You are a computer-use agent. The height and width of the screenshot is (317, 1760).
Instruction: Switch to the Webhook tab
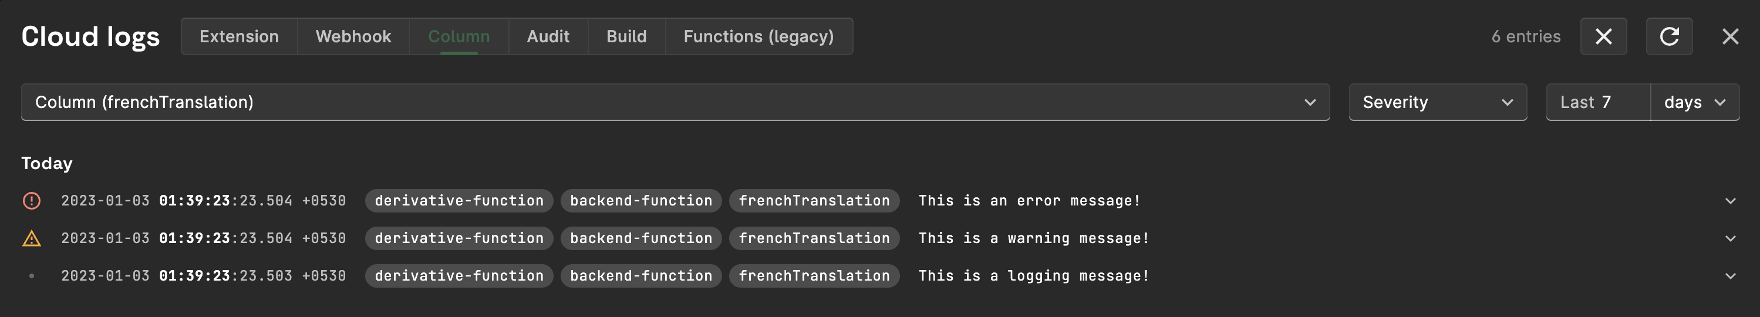tap(353, 37)
